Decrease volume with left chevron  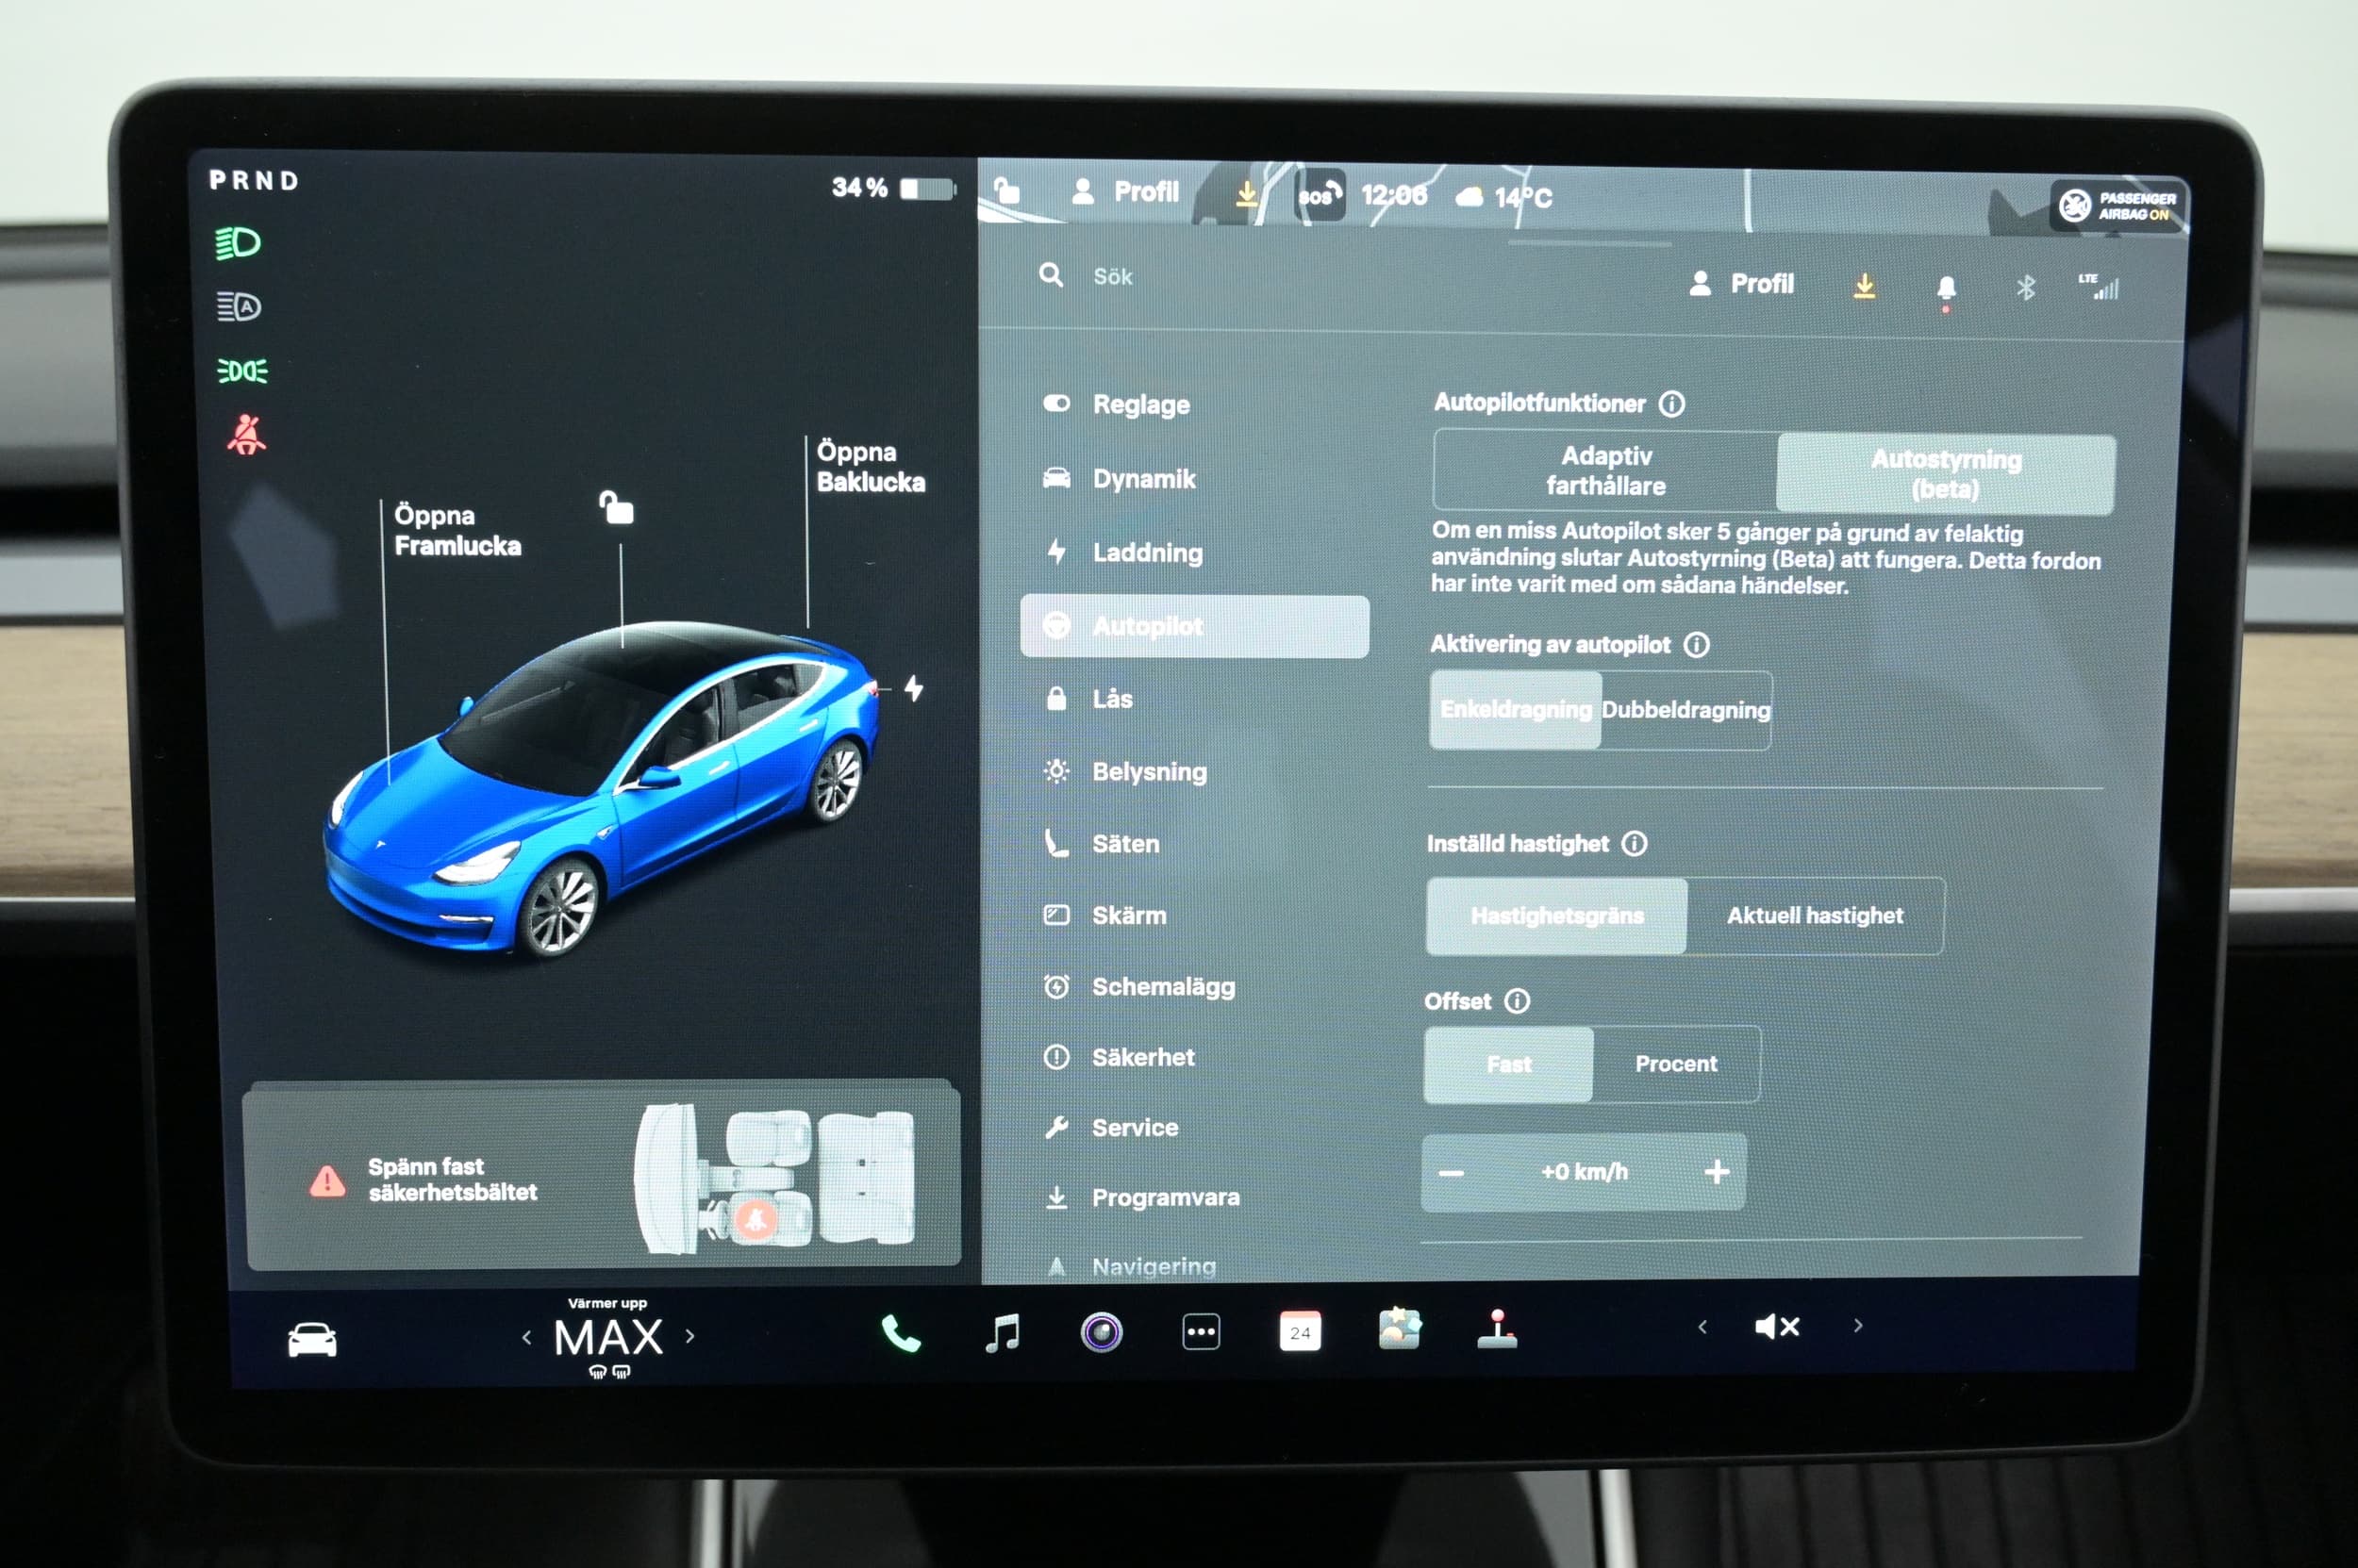pyautogui.click(x=1702, y=1327)
